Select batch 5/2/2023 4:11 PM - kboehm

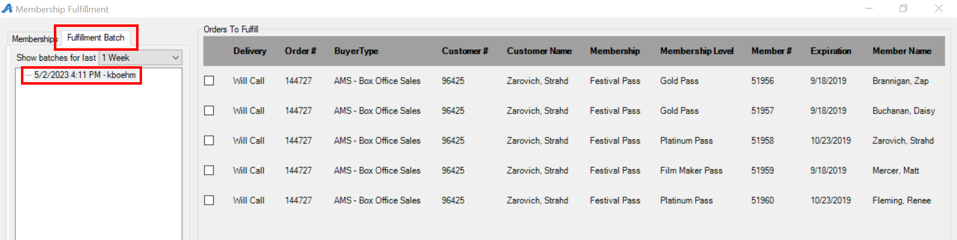[x=85, y=75]
